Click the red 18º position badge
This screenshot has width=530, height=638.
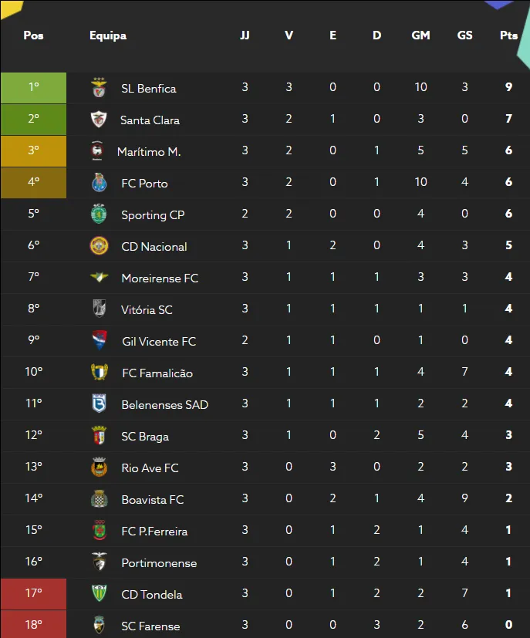click(x=33, y=624)
